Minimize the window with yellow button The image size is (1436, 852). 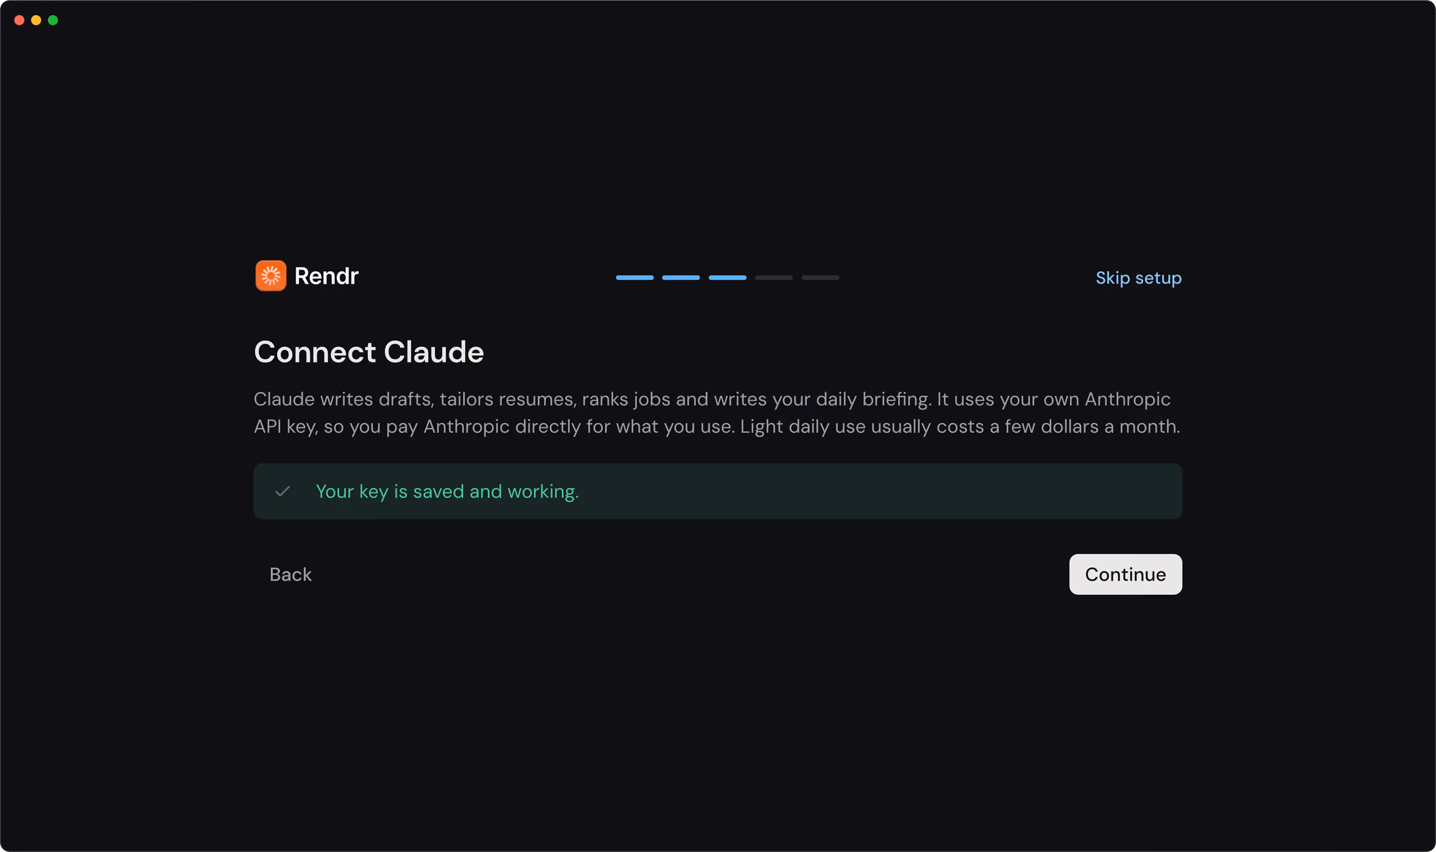click(36, 20)
